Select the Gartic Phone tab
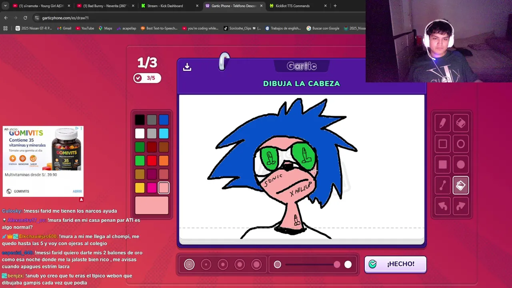Screen dimensions: 512x288 (234, 6)
